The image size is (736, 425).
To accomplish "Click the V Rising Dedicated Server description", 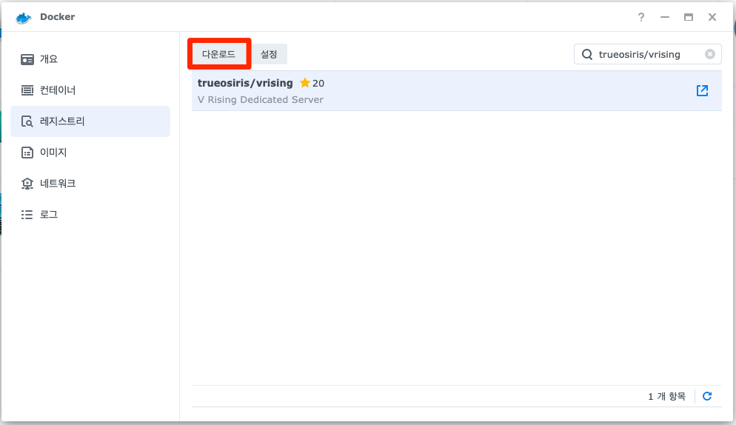I will [x=261, y=99].
